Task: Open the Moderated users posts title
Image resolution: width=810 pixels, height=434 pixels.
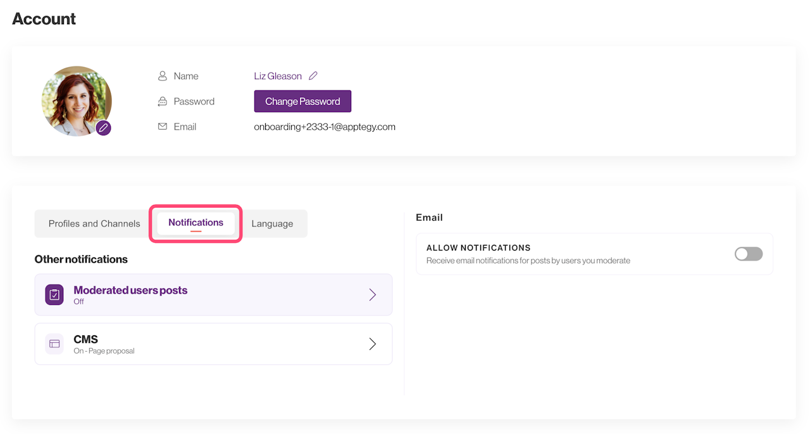Action: point(130,290)
